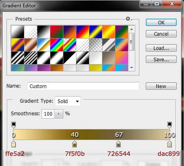Select the color stop labeled ffe5a2

point(13,144)
